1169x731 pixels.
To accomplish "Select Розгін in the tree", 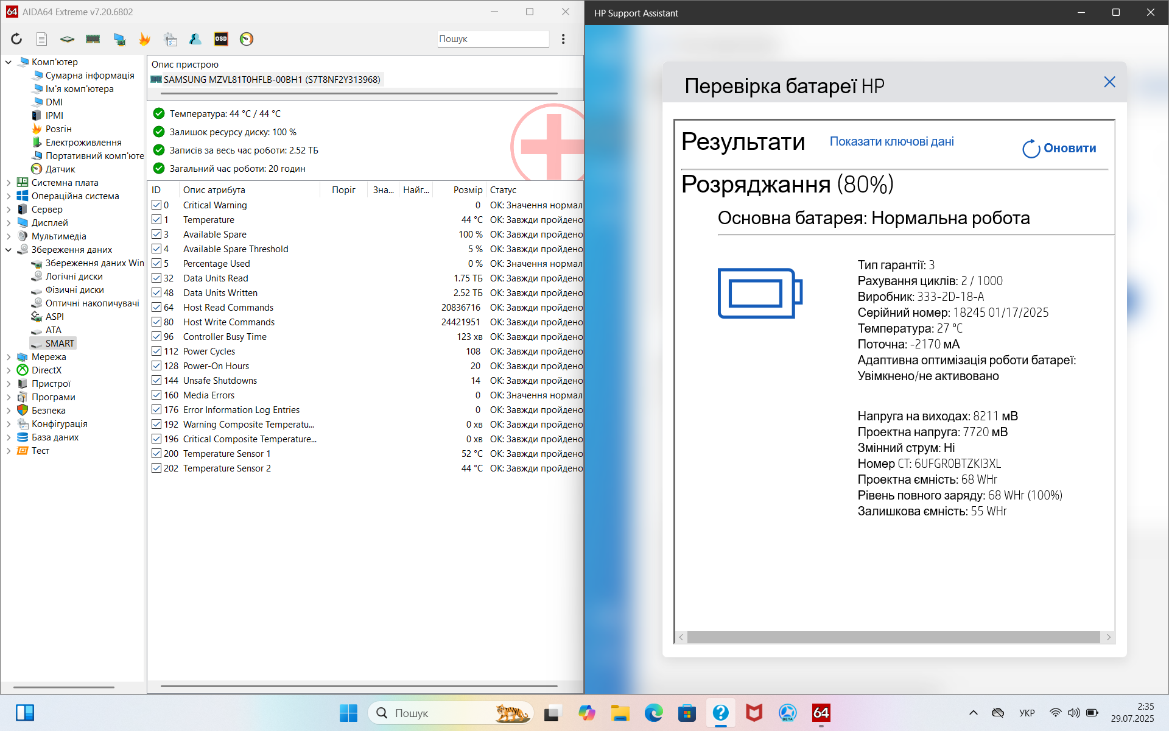I will coord(58,129).
